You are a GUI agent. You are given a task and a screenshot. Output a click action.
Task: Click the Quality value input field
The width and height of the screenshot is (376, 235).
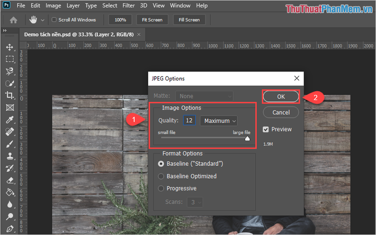(189, 120)
